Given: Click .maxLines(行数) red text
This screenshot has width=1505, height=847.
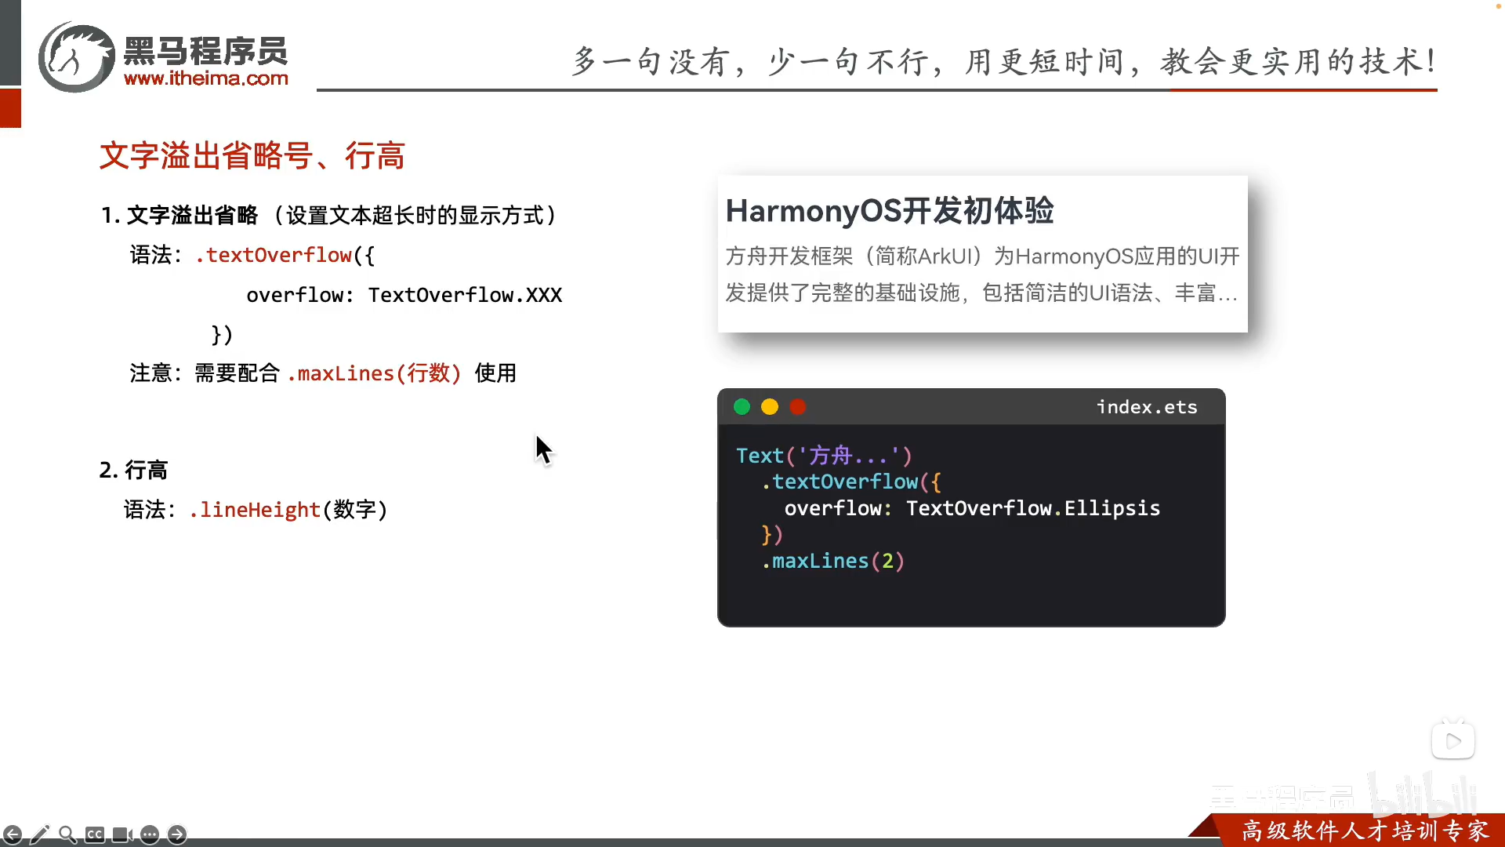Looking at the screenshot, I should pyautogui.click(x=374, y=373).
